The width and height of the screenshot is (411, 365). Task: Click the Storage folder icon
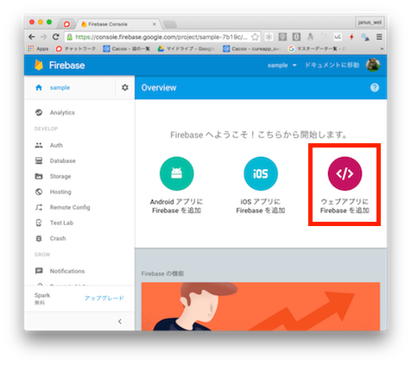tap(39, 176)
